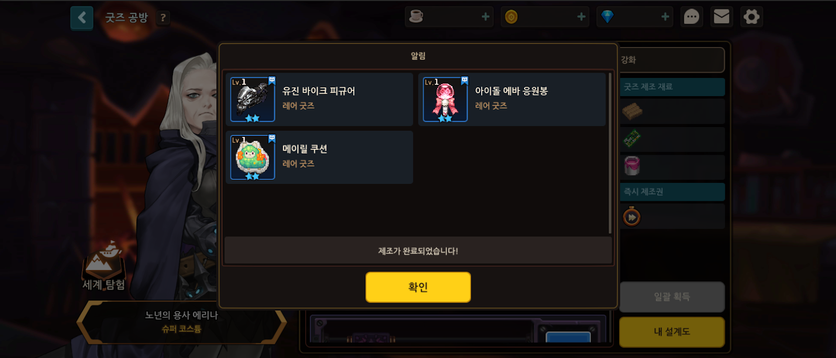This screenshot has width=836, height=358.
Task: Open the chat speech bubble icon
Action: coord(691,17)
